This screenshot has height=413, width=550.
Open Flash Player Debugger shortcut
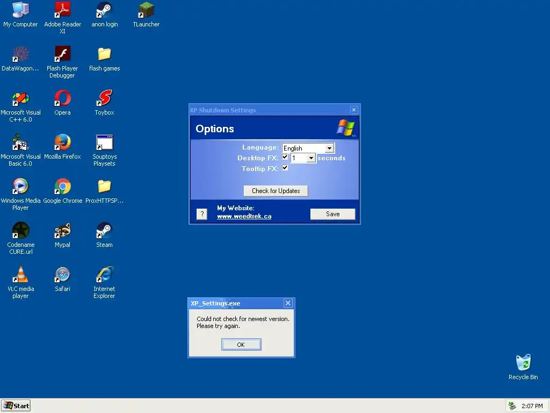tap(62, 62)
